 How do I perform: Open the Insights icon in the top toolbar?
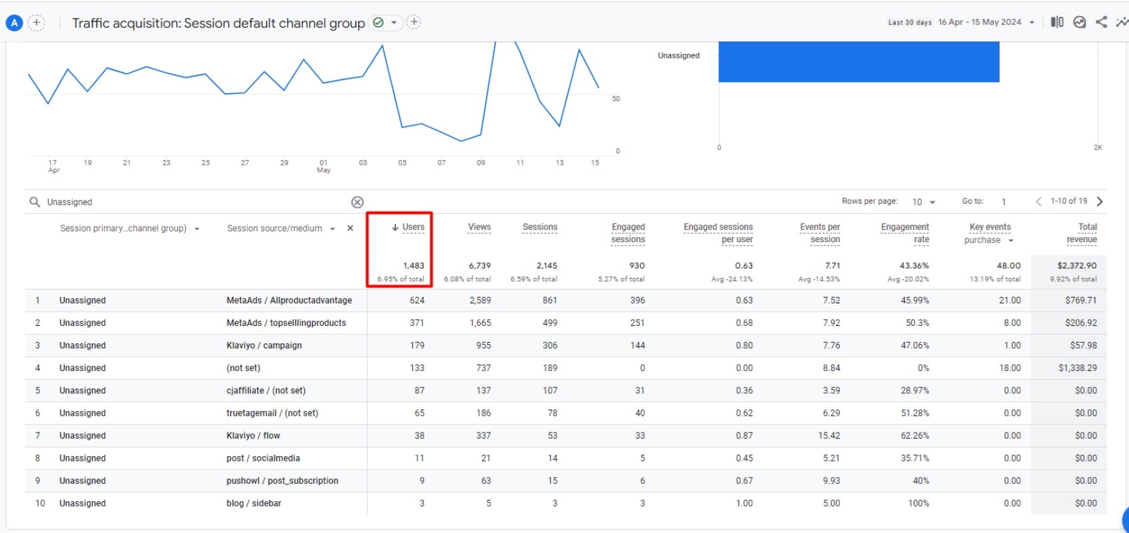[1080, 22]
